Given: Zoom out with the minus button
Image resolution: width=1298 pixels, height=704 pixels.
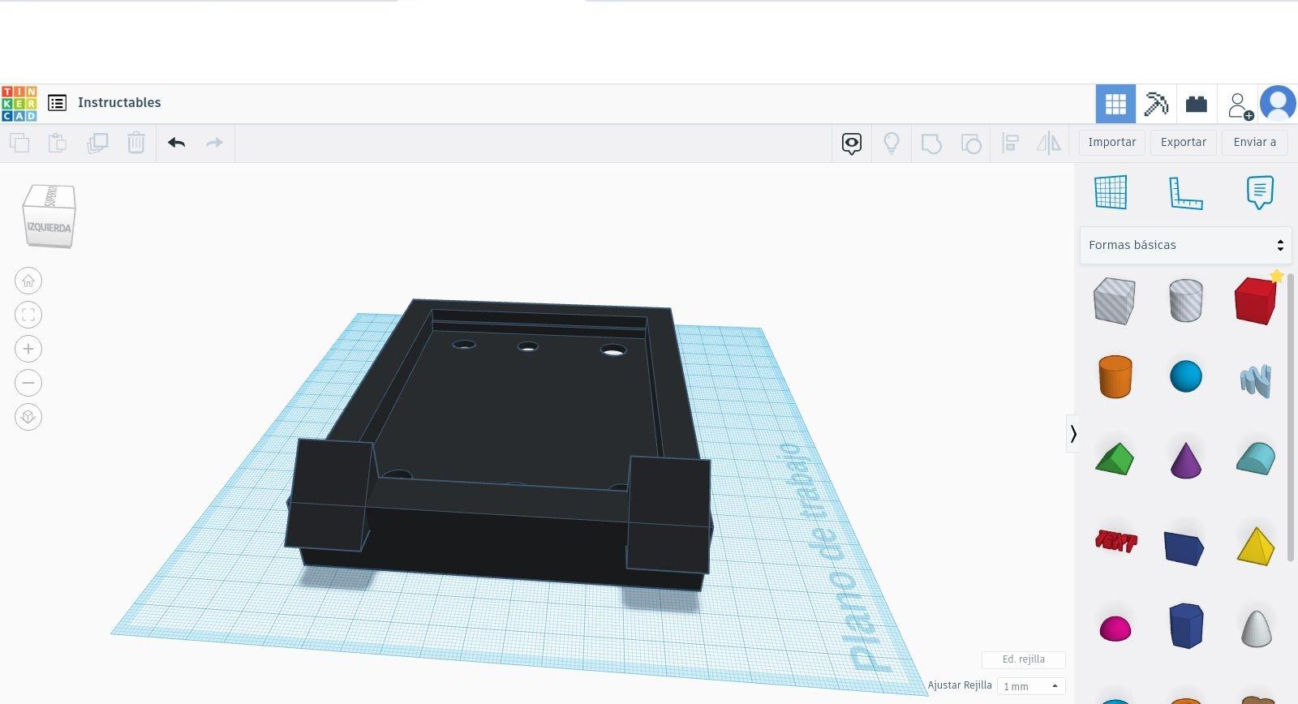Looking at the screenshot, I should point(28,383).
